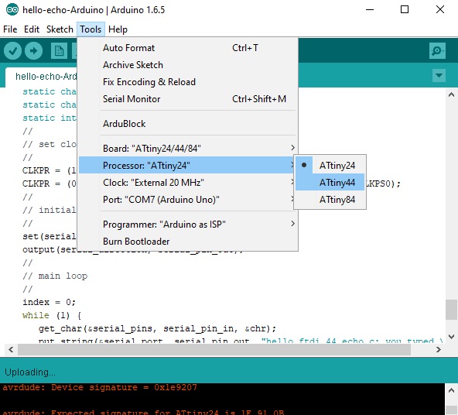Screen dimensions: 458x415
Task: Close the Arduino window
Action: (x=440, y=9)
